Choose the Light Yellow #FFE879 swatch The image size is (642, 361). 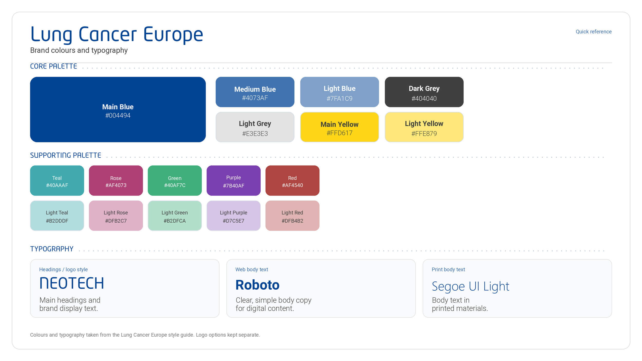[x=424, y=127]
